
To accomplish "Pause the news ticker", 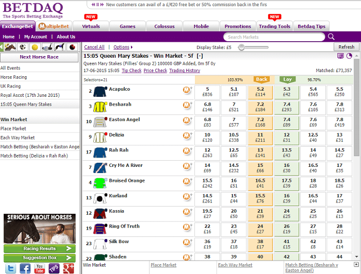I will coord(97,5).
